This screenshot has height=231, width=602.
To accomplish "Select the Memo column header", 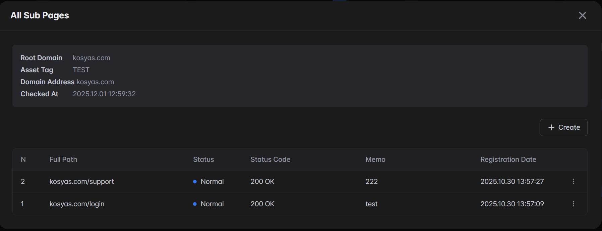I will [x=375, y=159].
